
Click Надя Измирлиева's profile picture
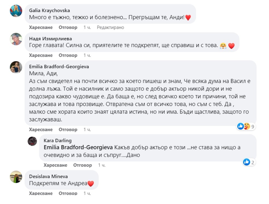(16, 39)
